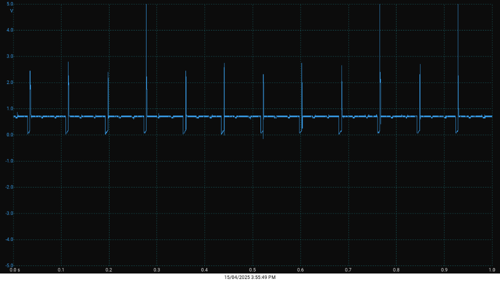The height and width of the screenshot is (281, 500).
Task: Click the 0.9 time axis label
Action: coord(444,270)
